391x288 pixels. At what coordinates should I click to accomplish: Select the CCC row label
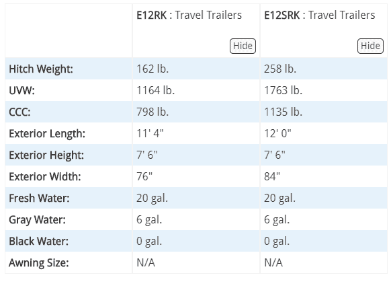(19, 112)
